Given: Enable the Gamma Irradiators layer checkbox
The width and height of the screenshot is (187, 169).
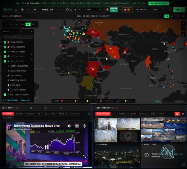Looking at the screenshot, I should click(x=5, y=66).
